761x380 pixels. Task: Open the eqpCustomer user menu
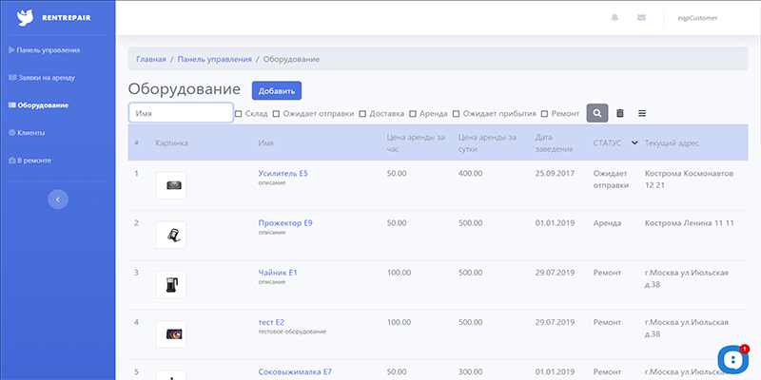point(697,18)
